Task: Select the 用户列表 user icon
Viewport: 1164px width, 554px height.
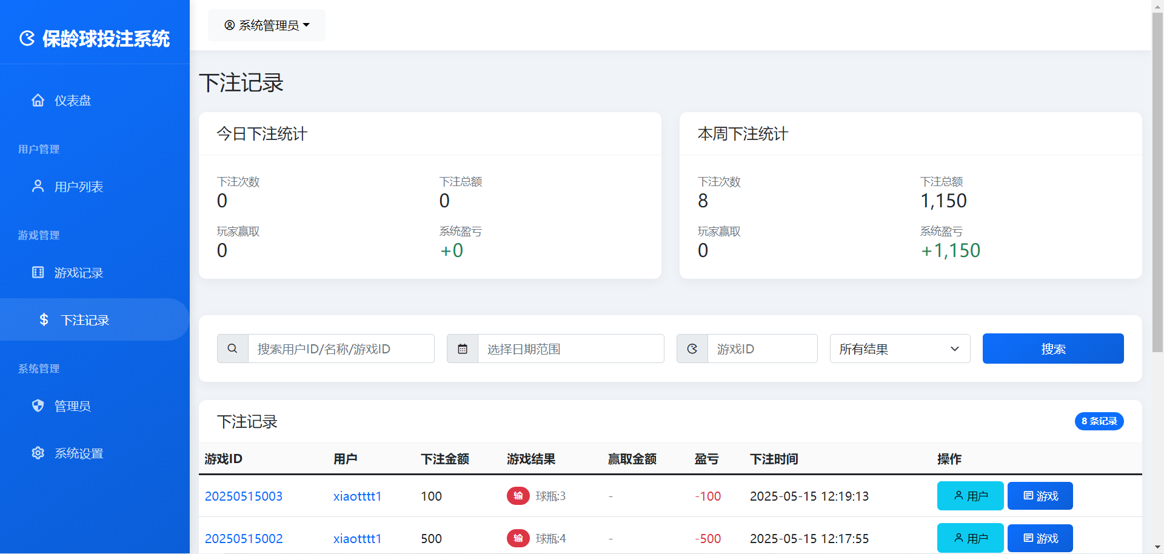Action: coord(38,186)
